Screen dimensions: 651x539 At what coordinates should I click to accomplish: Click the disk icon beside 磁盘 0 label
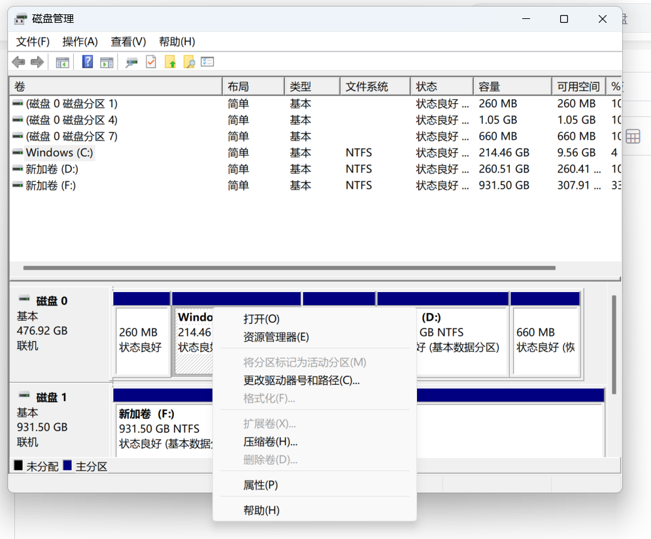pyautogui.click(x=24, y=299)
